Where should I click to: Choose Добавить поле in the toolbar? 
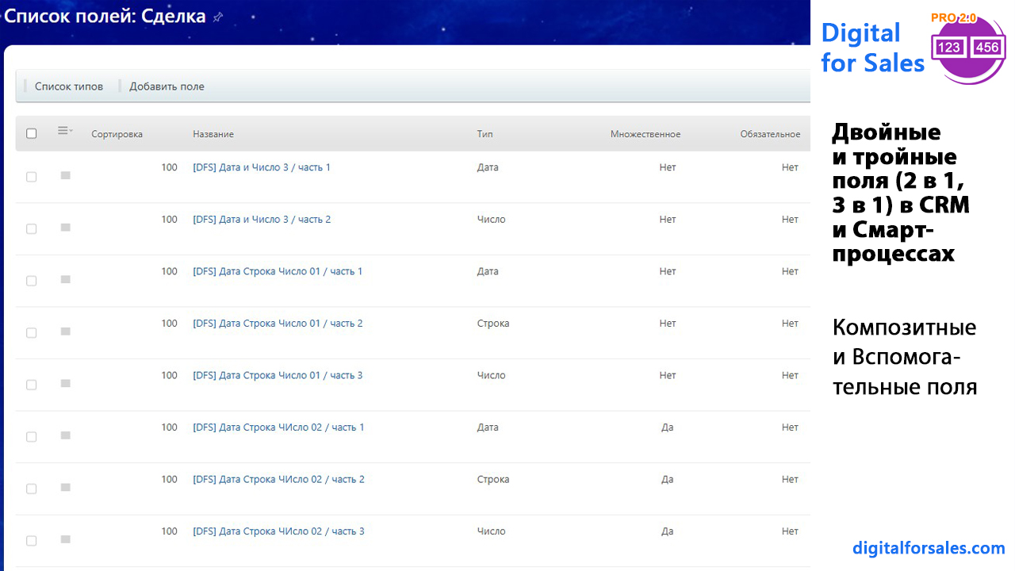[167, 86]
